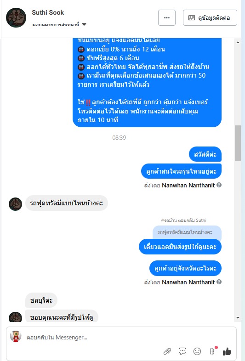Click the help icon beside second Nanwhan Nanthanit

[219, 282]
